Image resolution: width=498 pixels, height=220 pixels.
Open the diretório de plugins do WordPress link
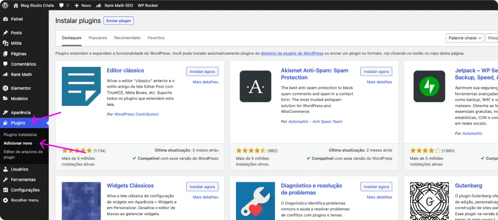[292, 53]
